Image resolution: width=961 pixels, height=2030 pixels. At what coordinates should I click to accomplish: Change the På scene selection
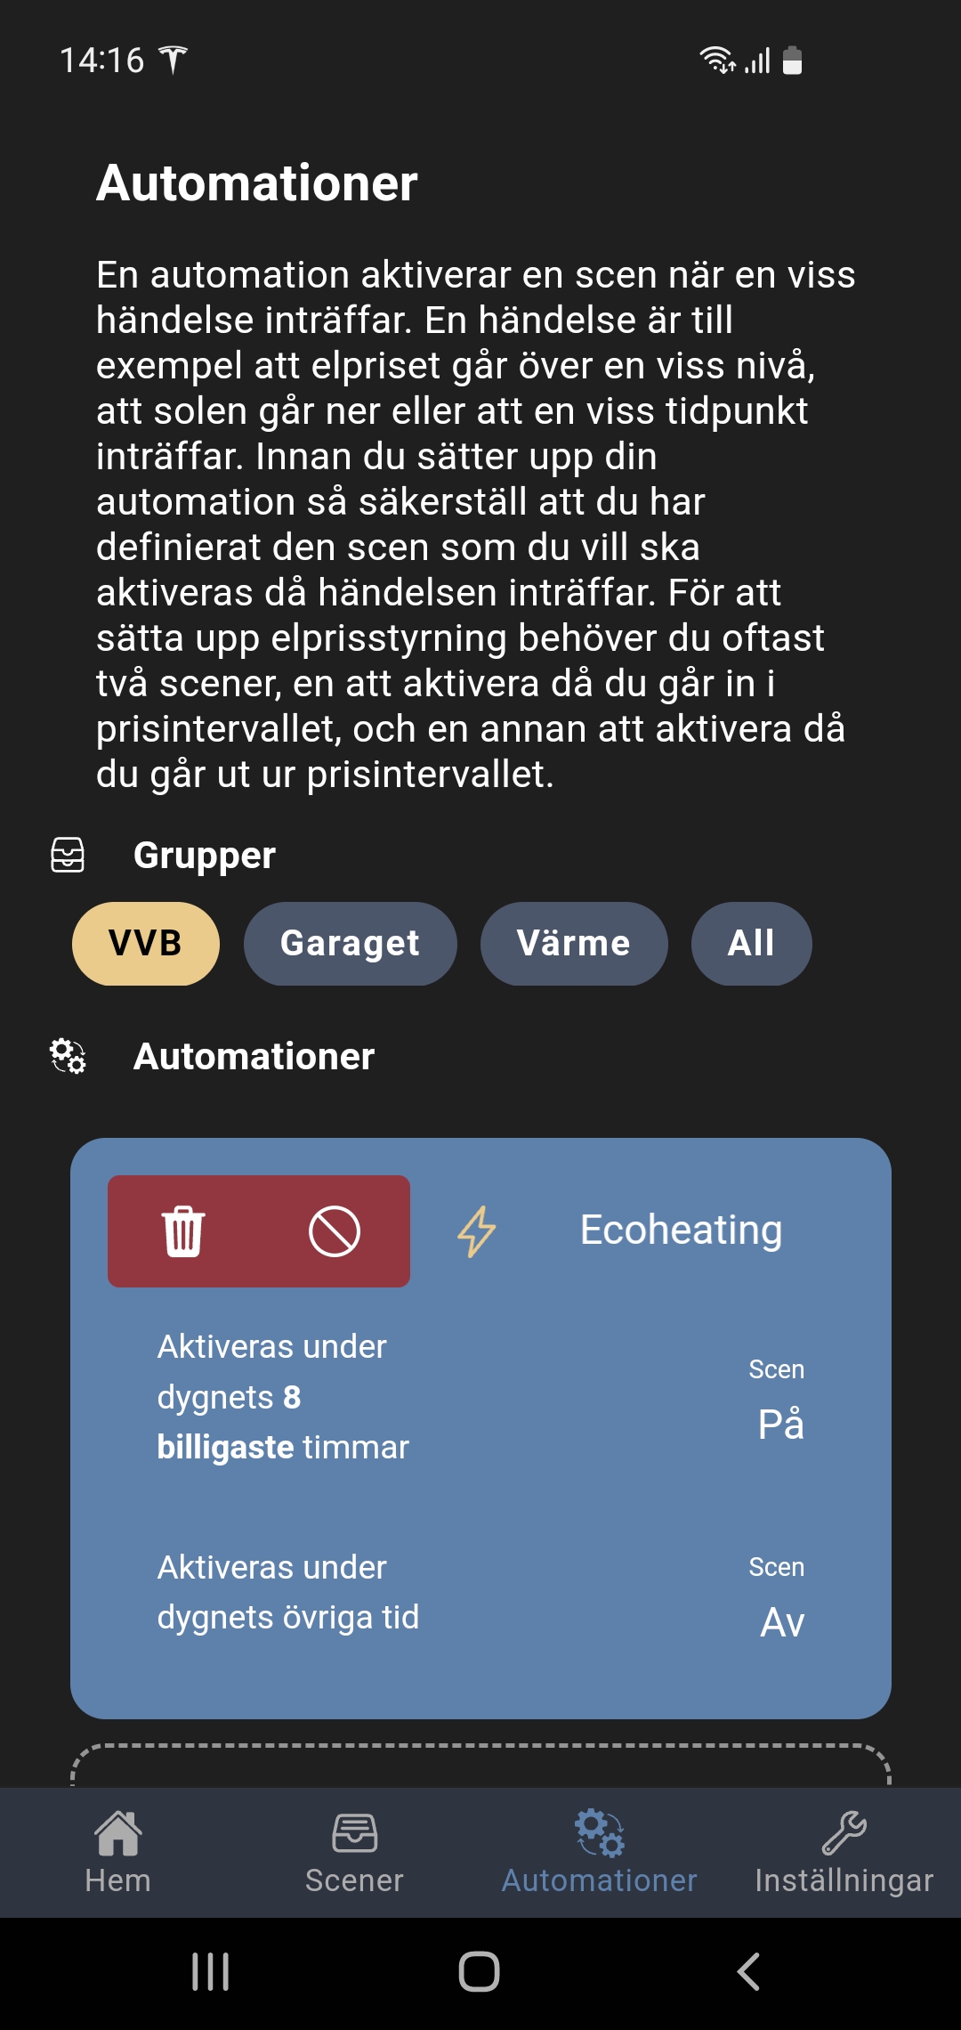[780, 1424]
